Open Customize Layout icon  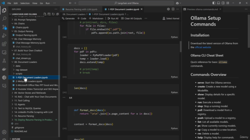(228, 3)
